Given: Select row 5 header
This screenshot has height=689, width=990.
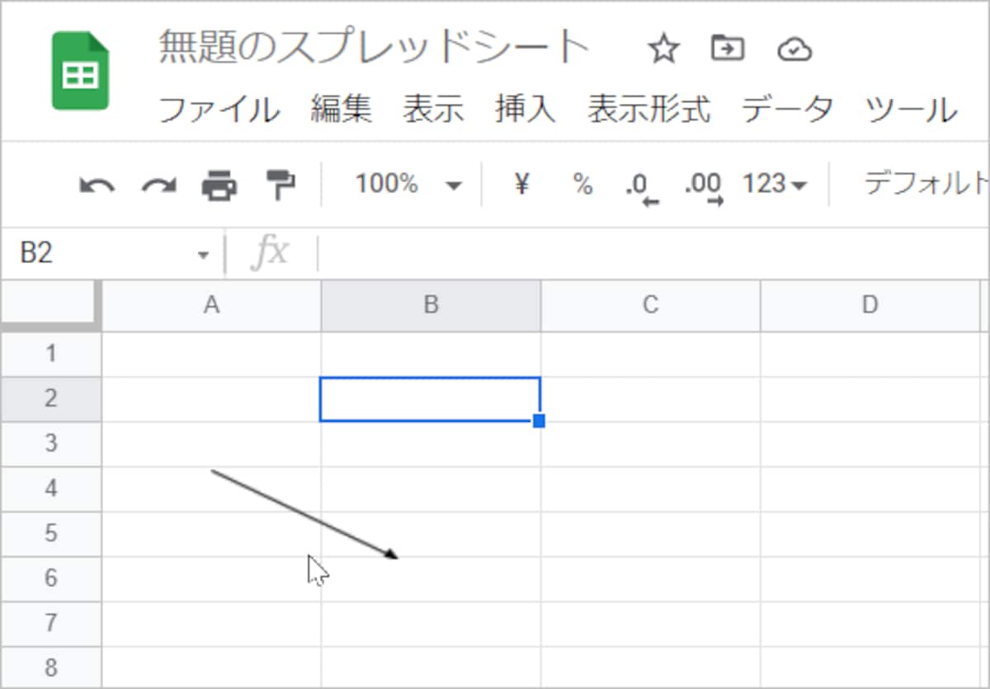Looking at the screenshot, I should (51, 534).
